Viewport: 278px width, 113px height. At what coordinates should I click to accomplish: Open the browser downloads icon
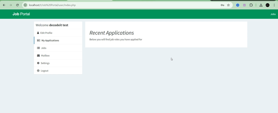[x=261, y=5]
